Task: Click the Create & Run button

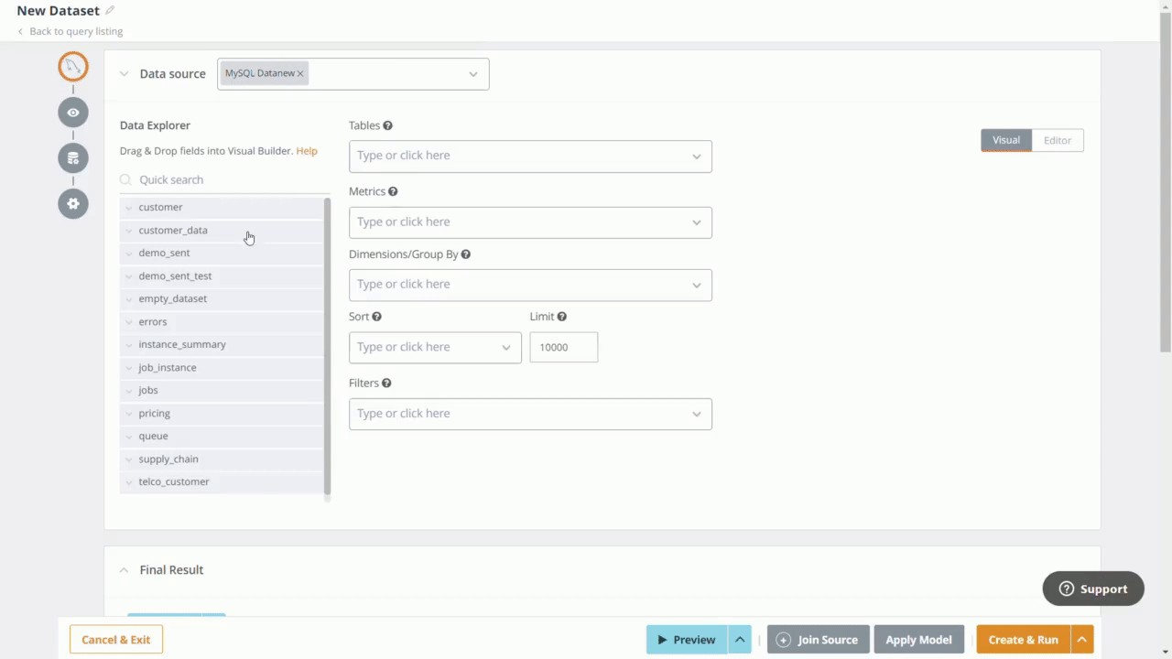Action: click(1023, 639)
